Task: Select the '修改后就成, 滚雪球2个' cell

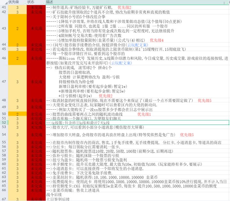Action: (138, 81)
